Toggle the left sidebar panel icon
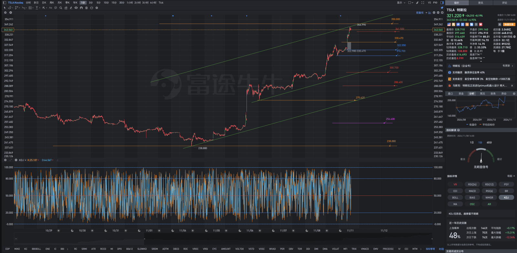The height and width of the screenshot is (253, 517). (x=5, y=3)
